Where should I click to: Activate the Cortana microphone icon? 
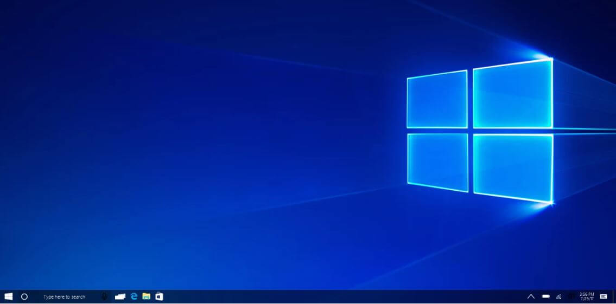(104, 296)
